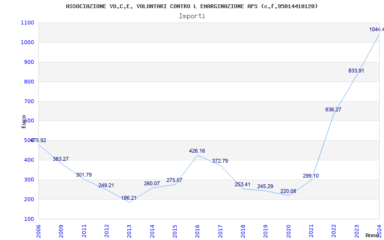Click the Euro y-axis title
Viewport: 384px width, 240px height.
[x=24, y=121]
